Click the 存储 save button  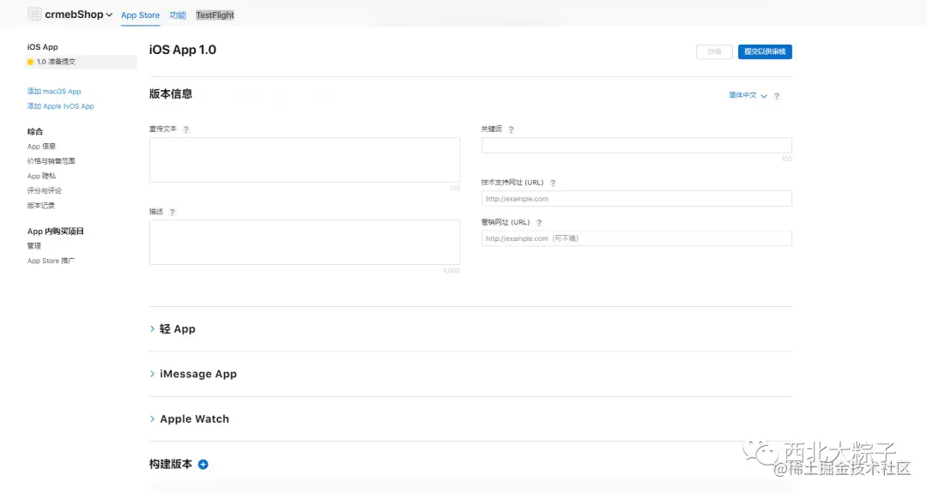coord(714,52)
